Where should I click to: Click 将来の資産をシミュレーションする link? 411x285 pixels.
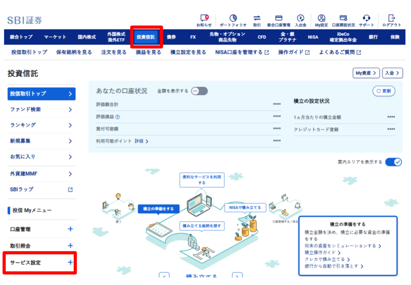tap(343, 246)
